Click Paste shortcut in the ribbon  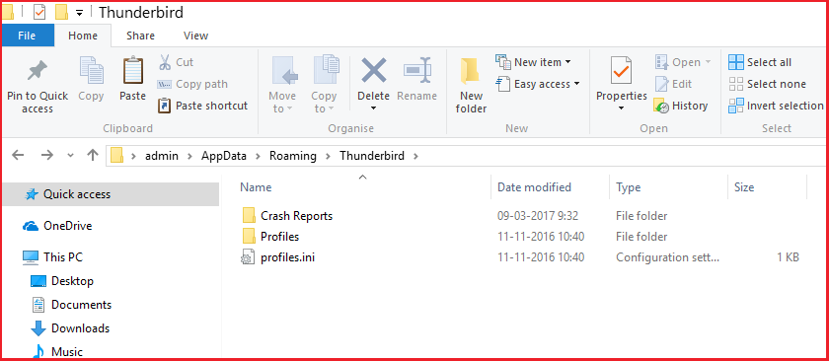[x=202, y=106]
